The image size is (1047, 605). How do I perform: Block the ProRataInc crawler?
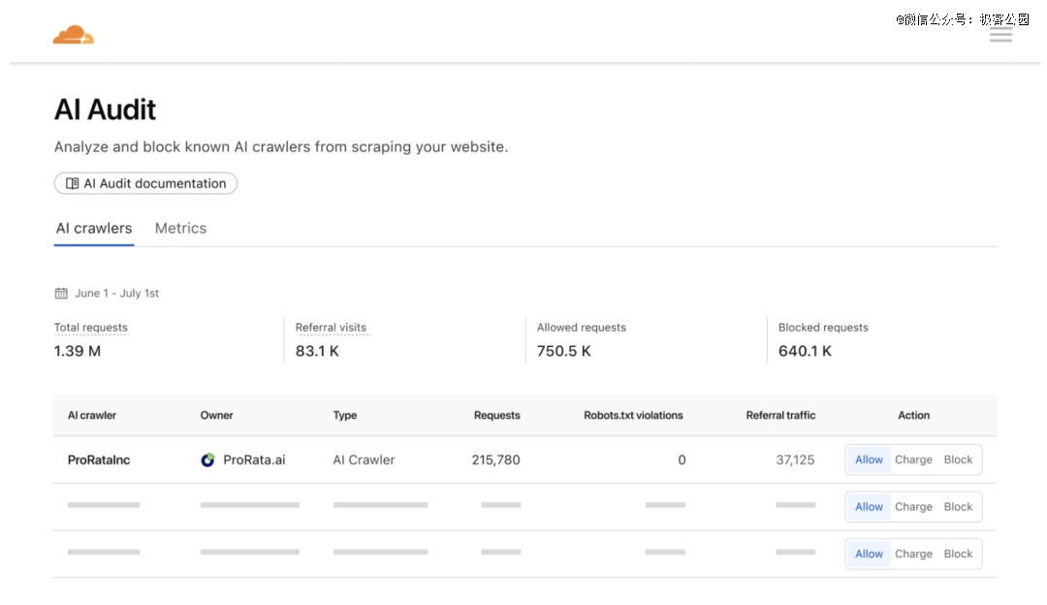click(958, 460)
